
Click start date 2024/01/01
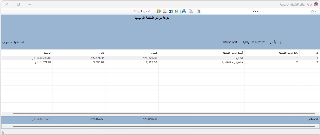[259, 42]
